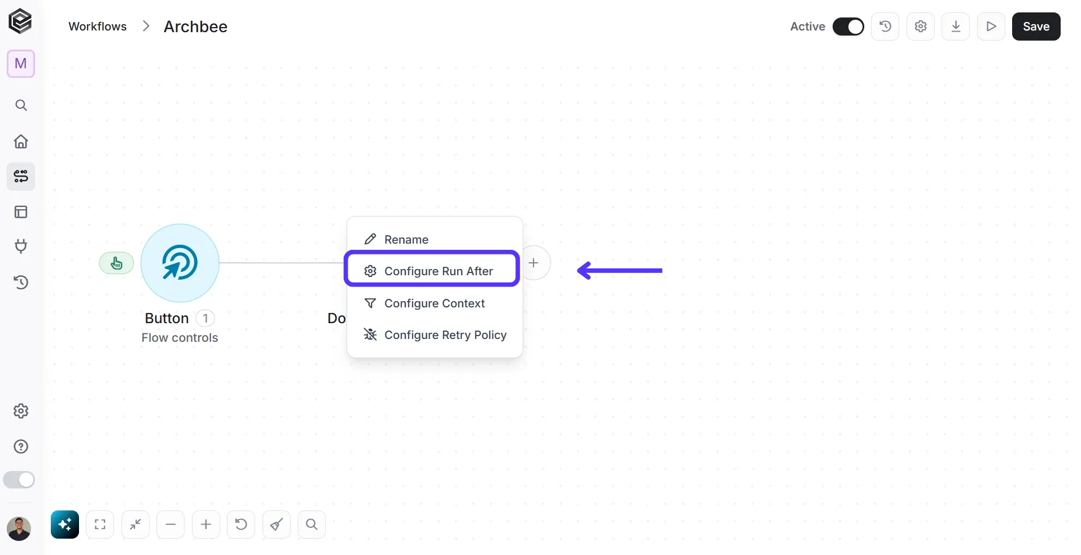1081x555 pixels.
Task: Click the Save button
Action: tap(1036, 27)
